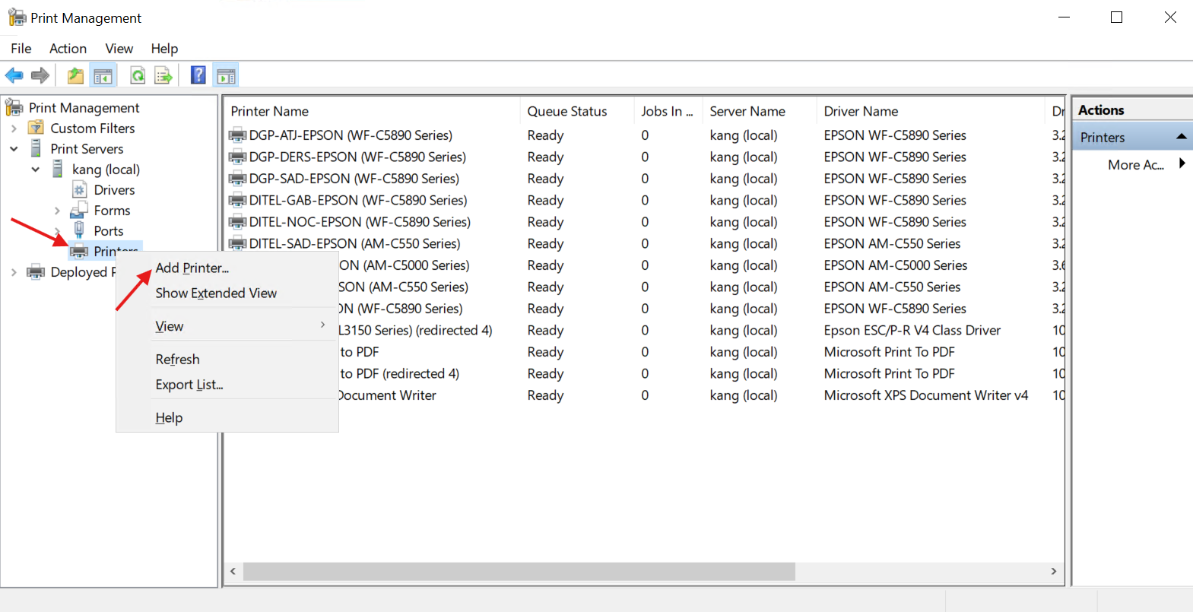The width and height of the screenshot is (1193, 612).
Task: Expand the Custom Filters tree node
Action: tap(14, 128)
